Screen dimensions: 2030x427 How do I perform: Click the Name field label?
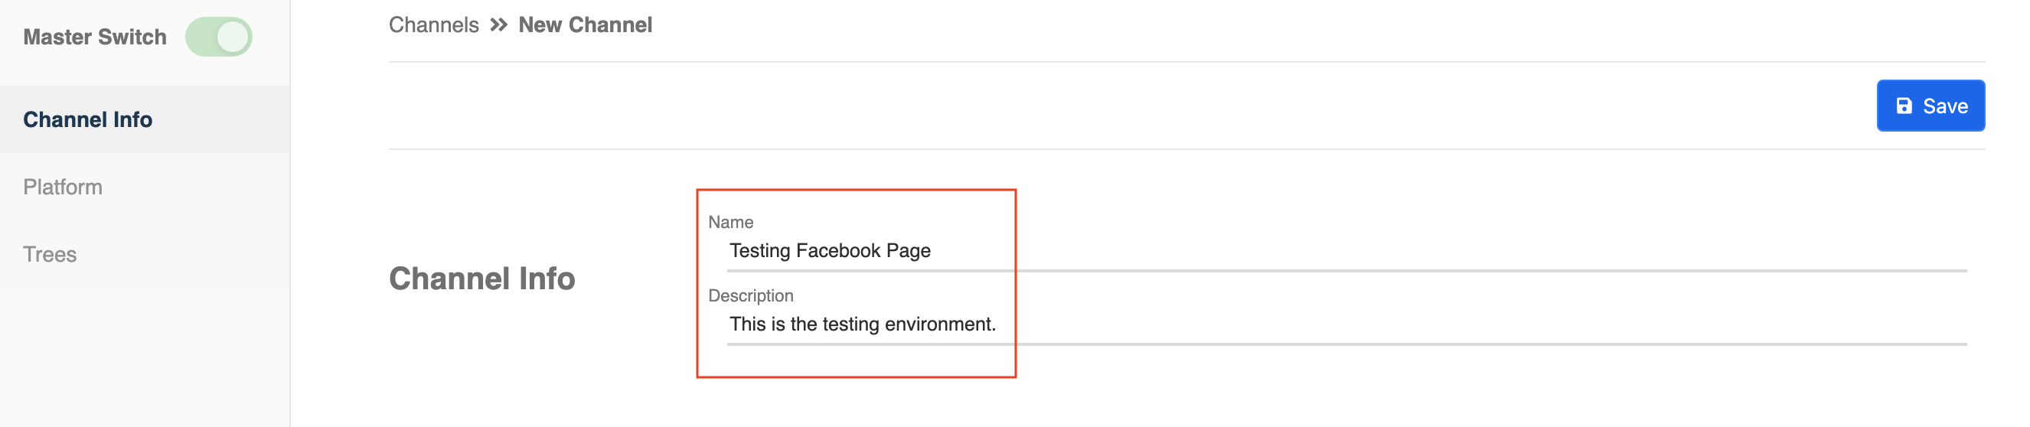pos(730,222)
